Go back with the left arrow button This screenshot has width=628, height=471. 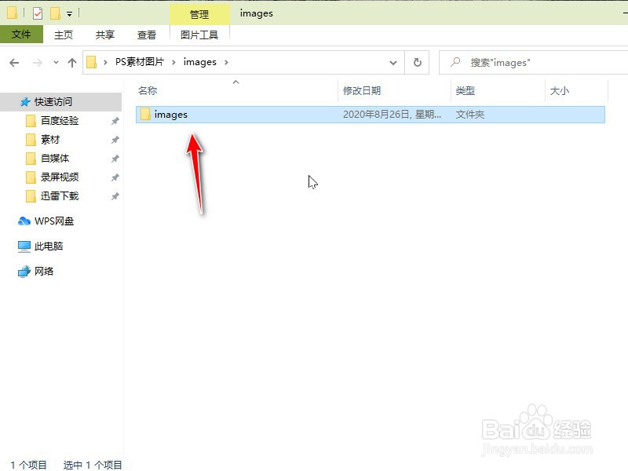pyautogui.click(x=14, y=63)
